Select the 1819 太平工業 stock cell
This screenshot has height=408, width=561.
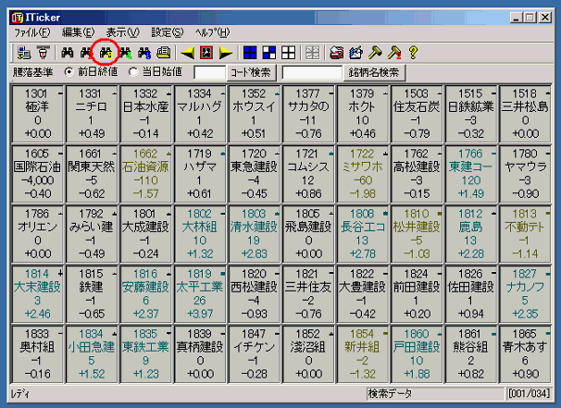tap(200, 294)
